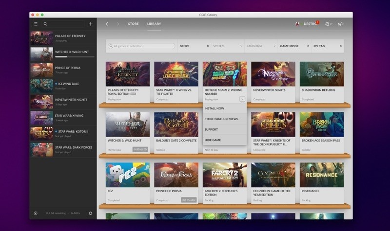Open Star Wars: Dark Forces in sidebar
Screen dimensions: 390x231
tap(63, 149)
